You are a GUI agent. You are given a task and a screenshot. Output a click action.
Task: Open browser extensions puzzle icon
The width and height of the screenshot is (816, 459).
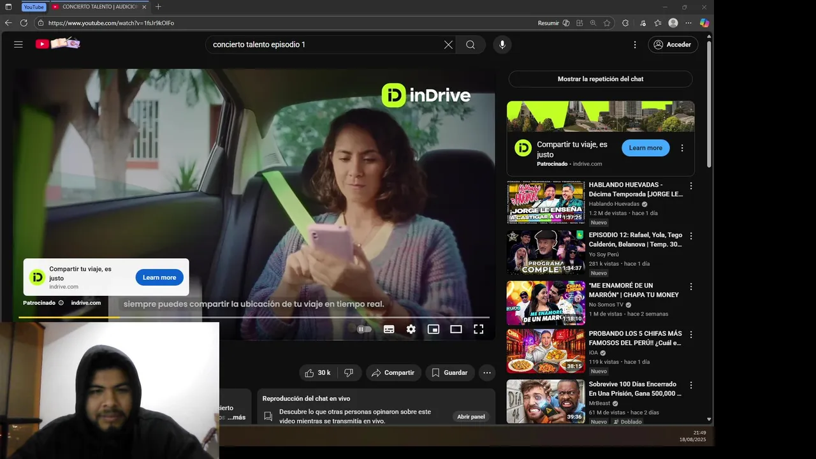click(625, 23)
